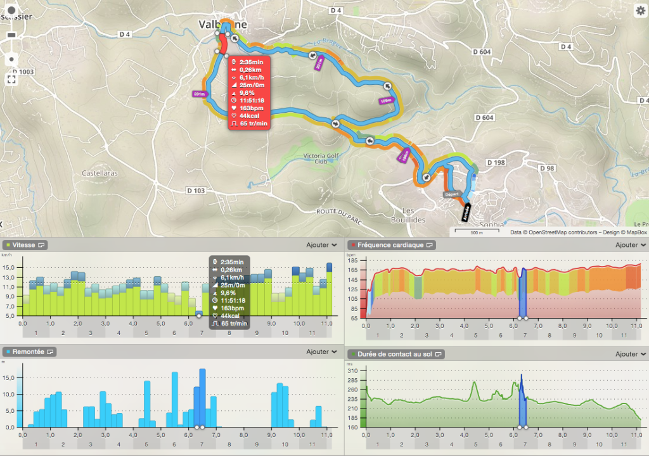The width and height of the screenshot is (649, 456).
Task: Expand Ajouter dropdown in Remontée panel
Action: pyautogui.click(x=321, y=351)
